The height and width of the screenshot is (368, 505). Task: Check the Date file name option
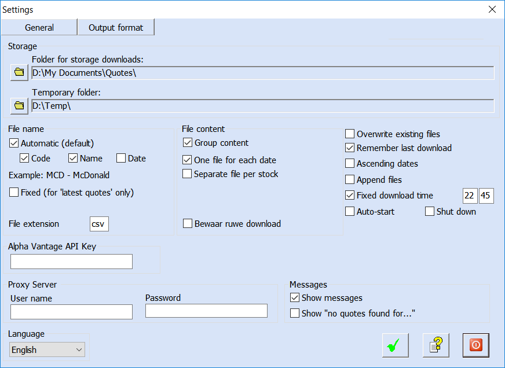tap(121, 159)
